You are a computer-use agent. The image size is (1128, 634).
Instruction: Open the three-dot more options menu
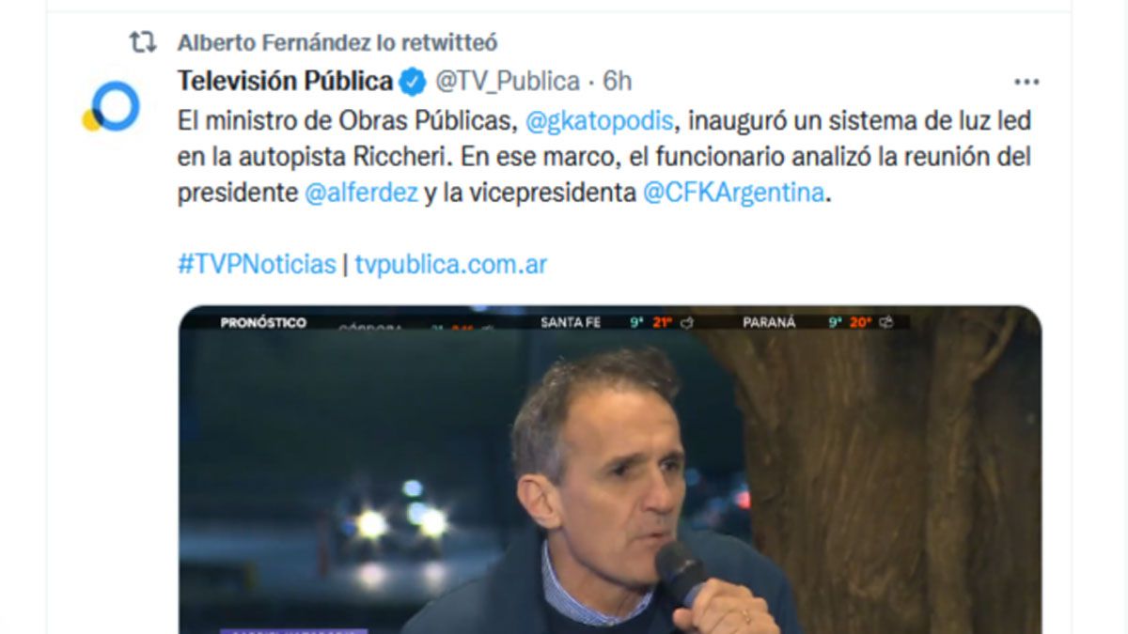(x=1026, y=83)
